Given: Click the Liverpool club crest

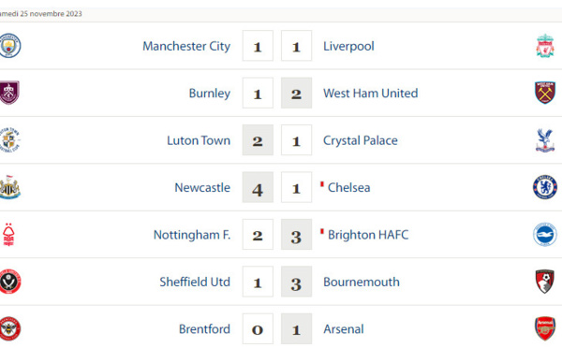Looking at the screenshot, I should pos(545,46).
